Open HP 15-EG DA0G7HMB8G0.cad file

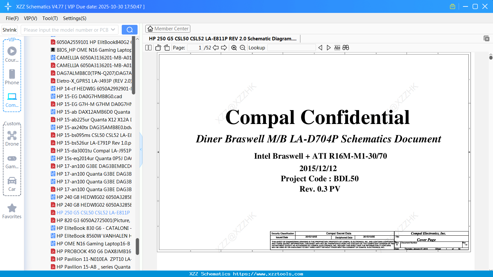[86, 96]
